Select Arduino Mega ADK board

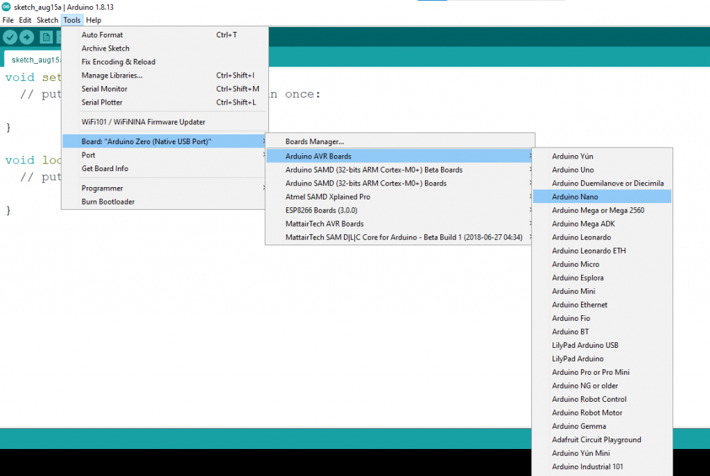603,224
